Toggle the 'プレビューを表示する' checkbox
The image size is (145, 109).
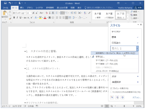coord(111,88)
